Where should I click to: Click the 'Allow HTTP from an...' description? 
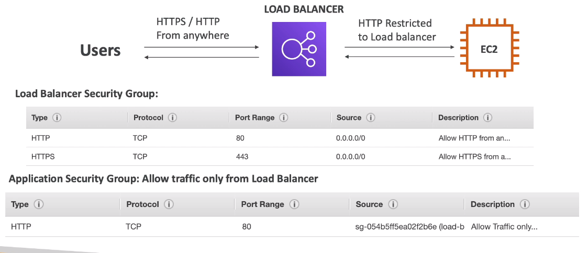[x=474, y=139]
